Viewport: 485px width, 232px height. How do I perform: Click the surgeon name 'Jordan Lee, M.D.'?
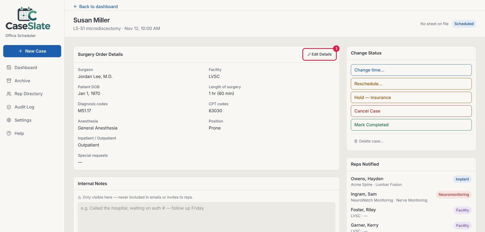coord(95,76)
